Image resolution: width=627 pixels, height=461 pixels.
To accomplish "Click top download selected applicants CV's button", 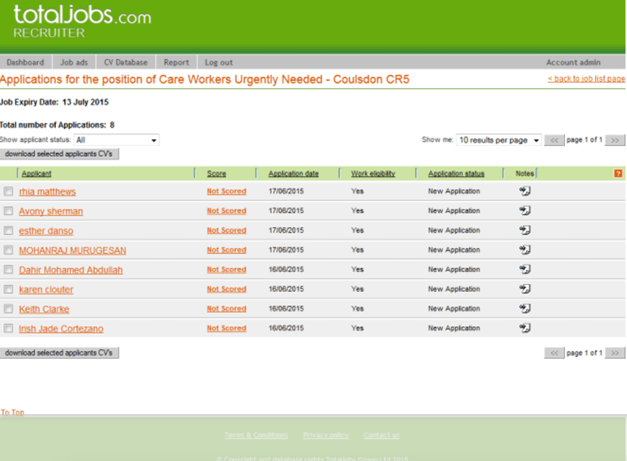I will tap(59, 154).
